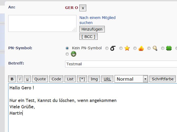Click the star PN-Symbol icon
Viewport: 177px width, 132px height.
[127, 48]
